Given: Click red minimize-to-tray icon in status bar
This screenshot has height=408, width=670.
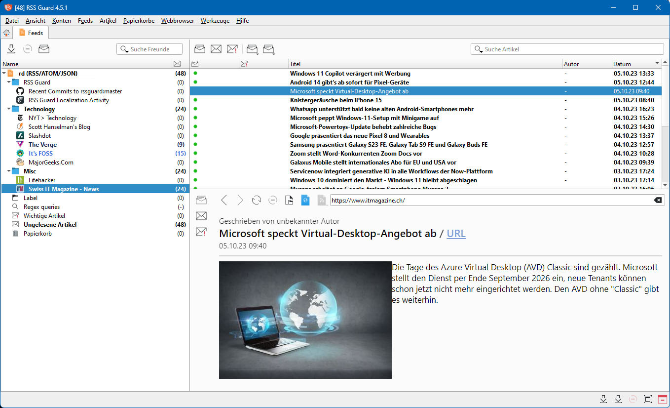Looking at the screenshot, I should click(x=663, y=399).
